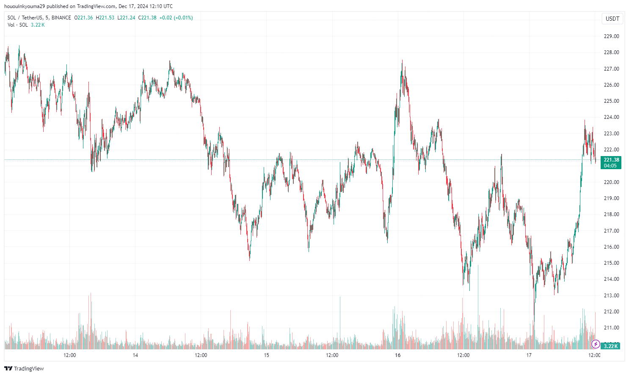The image size is (629, 376).
Task: Click the 212.00 price axis label
Action: tap(611, 312)
